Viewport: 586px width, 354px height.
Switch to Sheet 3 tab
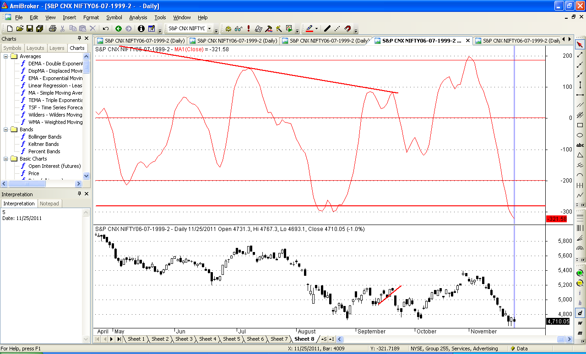coord(184,339)
